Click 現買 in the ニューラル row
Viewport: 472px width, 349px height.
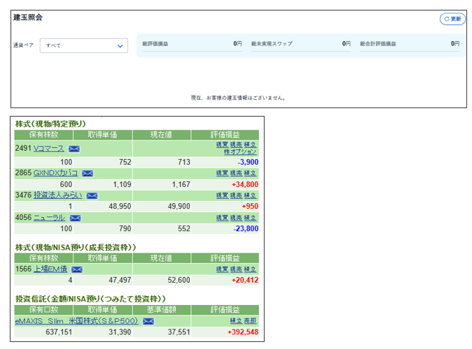pyautogui.click(x=222, y=218)
